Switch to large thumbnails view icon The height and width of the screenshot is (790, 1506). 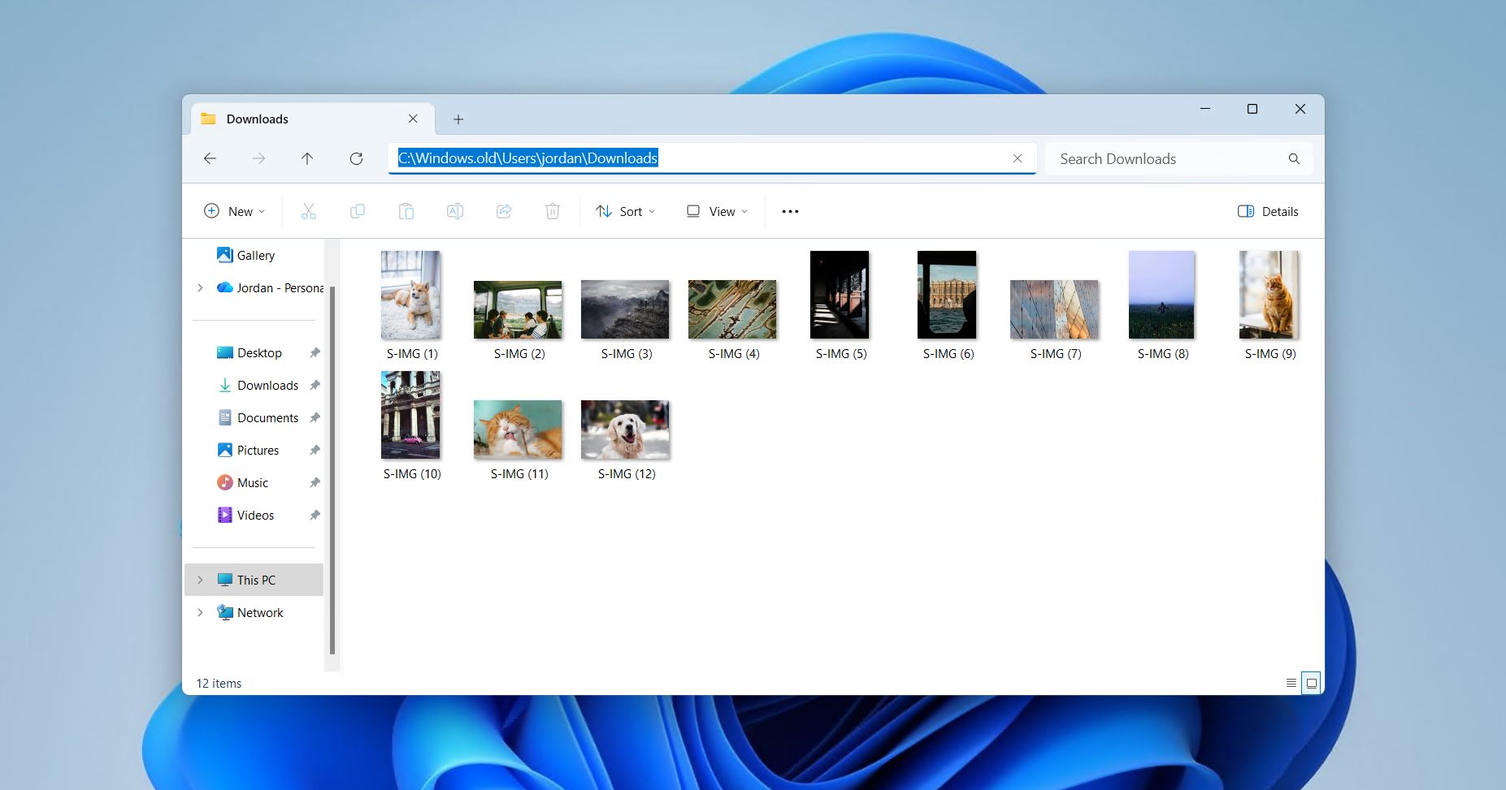tap(1311, 683)
